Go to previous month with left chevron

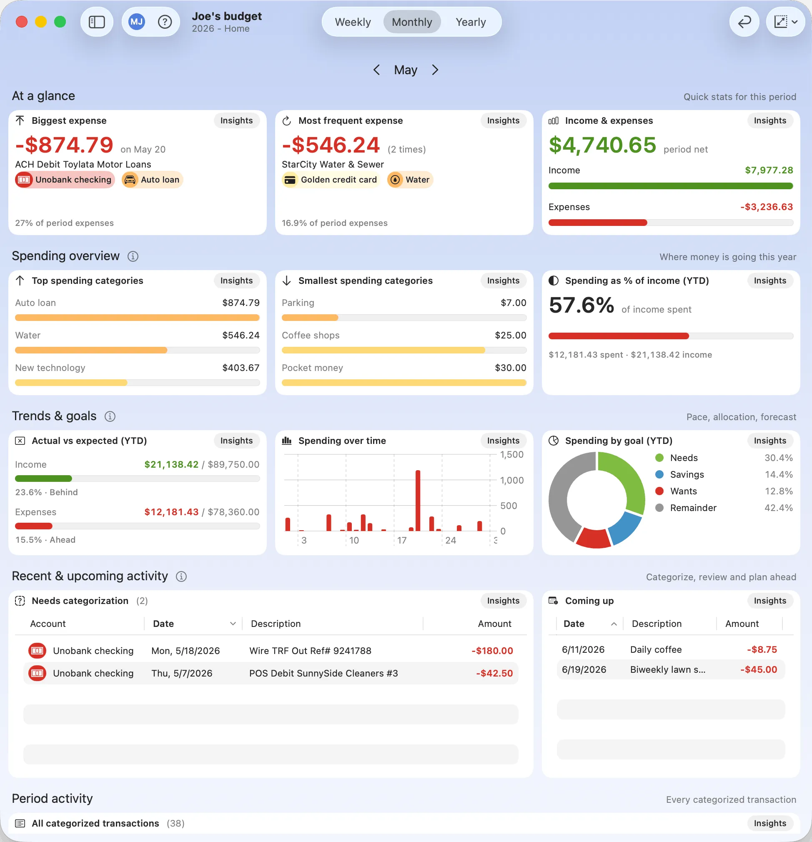376,70
